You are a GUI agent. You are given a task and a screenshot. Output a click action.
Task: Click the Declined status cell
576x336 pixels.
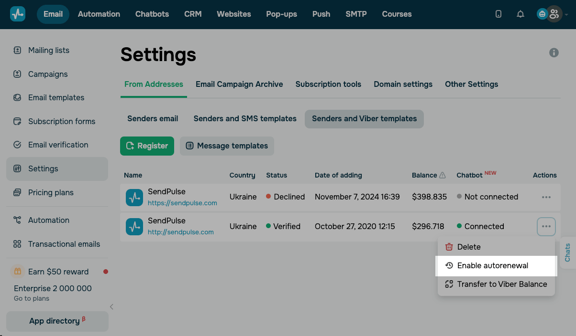point(286,197)
